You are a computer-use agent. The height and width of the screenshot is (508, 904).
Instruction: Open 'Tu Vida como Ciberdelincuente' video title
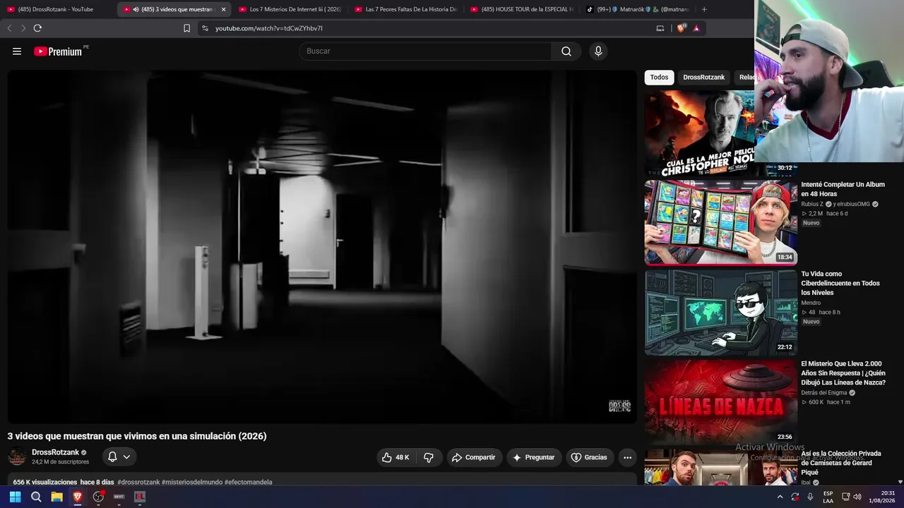click(840, 283)
